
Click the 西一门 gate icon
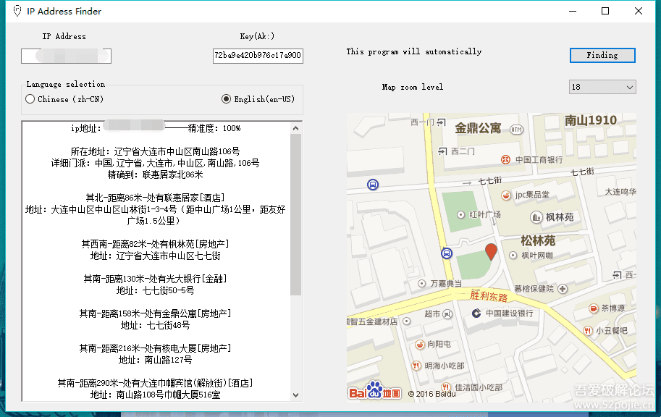point(441,122)
